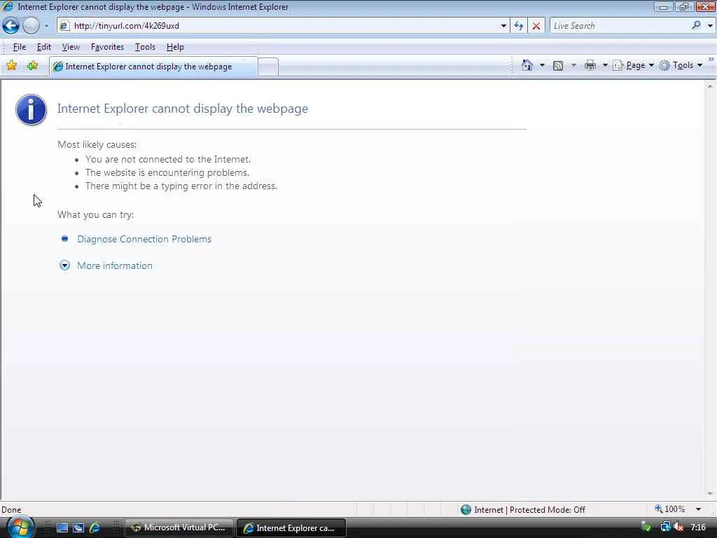Click the Home toolbar icon

click(x=527, y=65)
